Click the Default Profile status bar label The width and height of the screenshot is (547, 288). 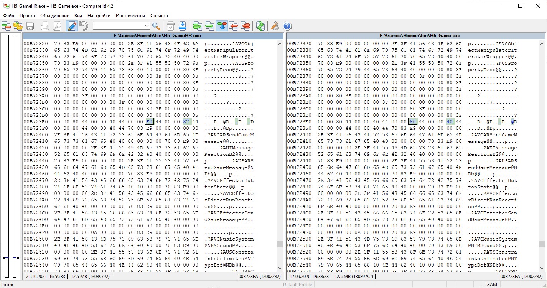pyautogui.click(x=297, y=284)
